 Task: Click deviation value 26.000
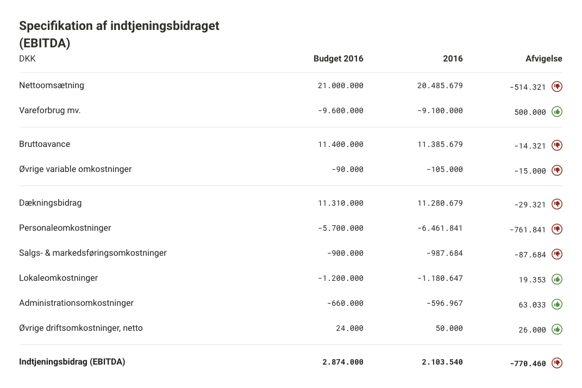tap(532, 330)
